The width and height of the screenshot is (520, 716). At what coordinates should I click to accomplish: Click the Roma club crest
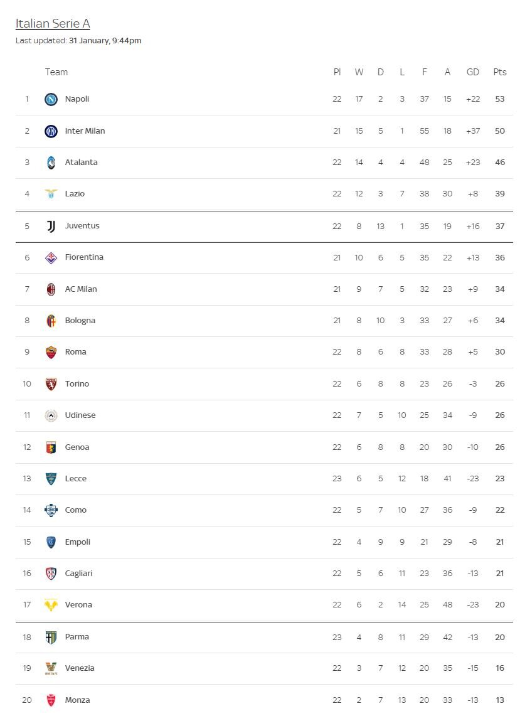(x=51, y=352)
